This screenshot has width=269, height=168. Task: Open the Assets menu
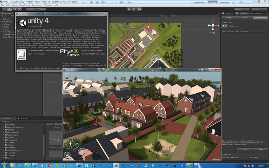click(14, 5)
